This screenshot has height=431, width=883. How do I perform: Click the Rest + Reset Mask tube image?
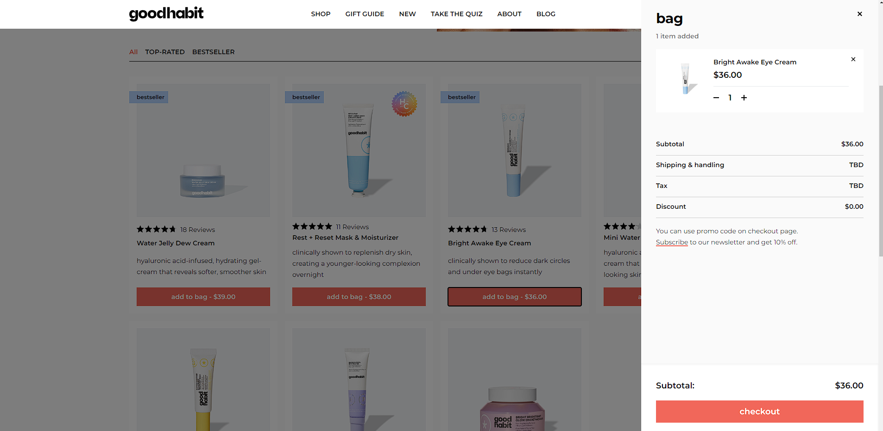pos(359,150)
